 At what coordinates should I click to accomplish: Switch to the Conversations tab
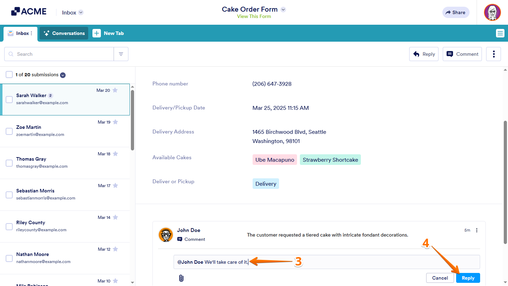pyautogui.click(x=64, y=33)
